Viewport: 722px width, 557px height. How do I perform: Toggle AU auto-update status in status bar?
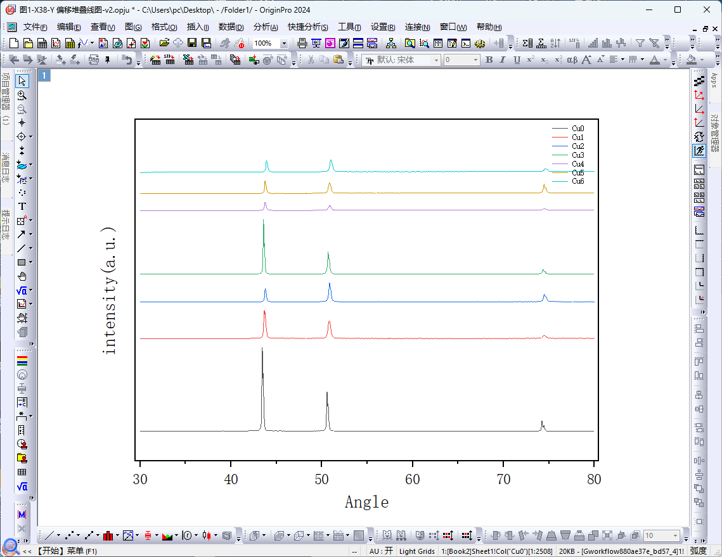(381, 551)
